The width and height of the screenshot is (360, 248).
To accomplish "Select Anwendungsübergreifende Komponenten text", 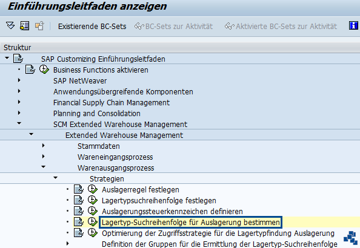I will [123, 92].
